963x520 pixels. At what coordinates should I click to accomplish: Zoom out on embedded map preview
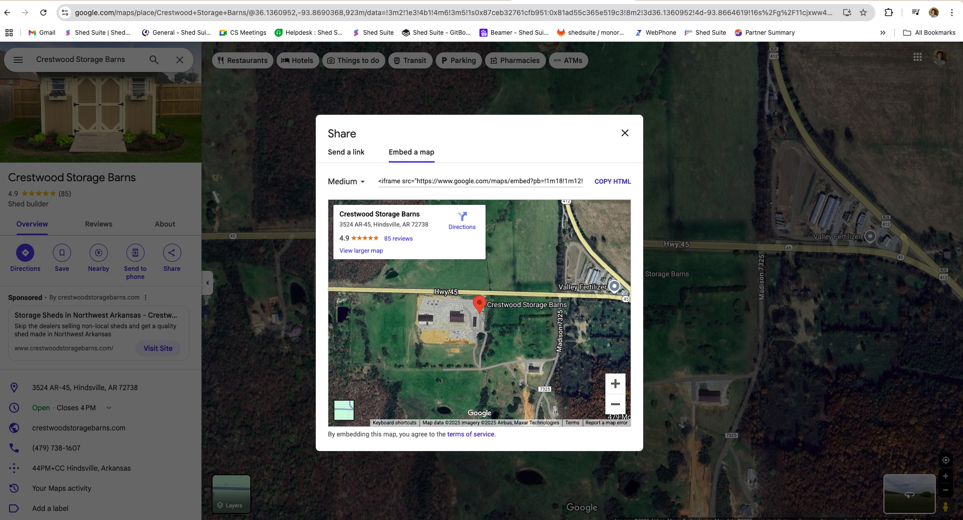615,404
